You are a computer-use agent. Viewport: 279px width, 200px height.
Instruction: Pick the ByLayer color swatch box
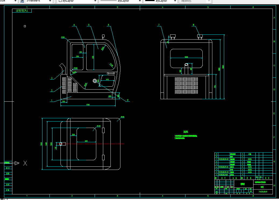pos(60,1)
